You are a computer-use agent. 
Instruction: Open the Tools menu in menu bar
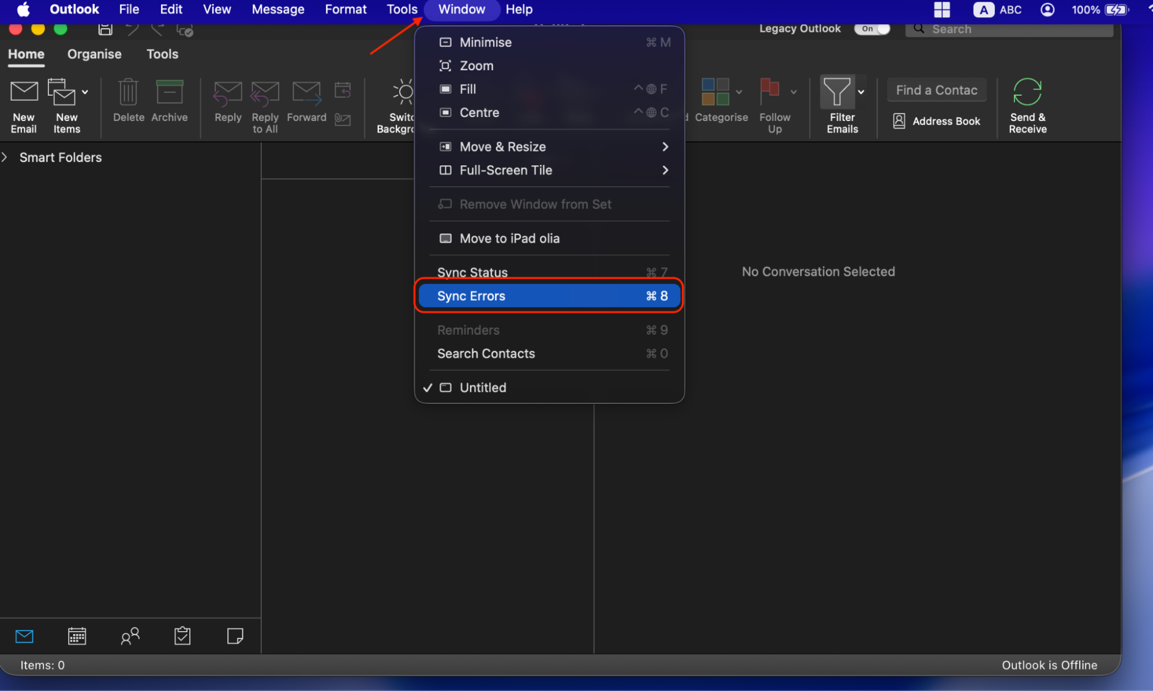click(401, 9)
